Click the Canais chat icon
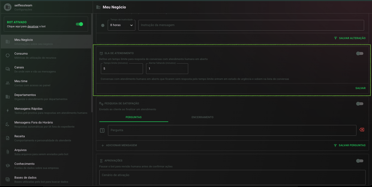The image size is (372, 187). (x=8, y=69)
